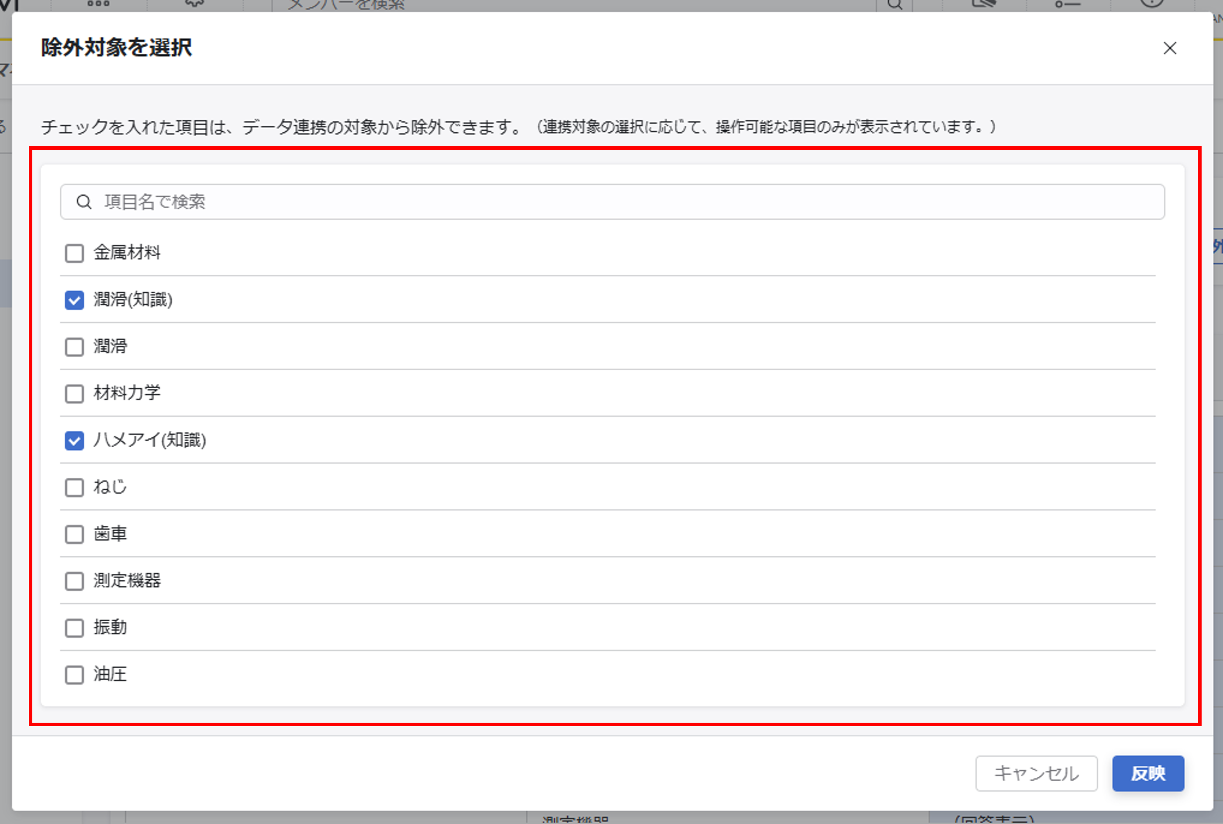Click the blue 反映 button
The height and width of the screenshot is (824, 1223).
[1147, 773]
